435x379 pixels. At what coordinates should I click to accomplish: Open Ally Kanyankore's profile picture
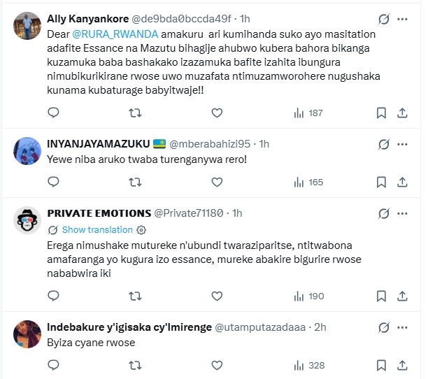(27, 26)
